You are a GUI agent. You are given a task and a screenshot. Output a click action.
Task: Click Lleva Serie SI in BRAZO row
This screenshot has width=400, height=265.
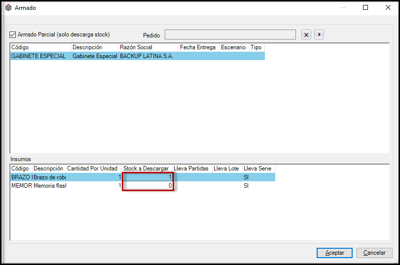coord(258,177)
